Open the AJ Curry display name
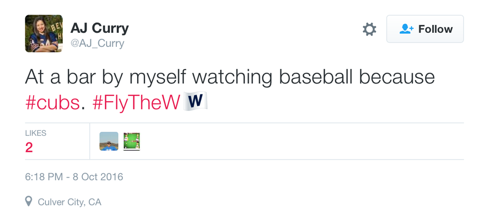The height and width of the screenshot is (213, 489). pyautogui.click(x=99, y=28)
